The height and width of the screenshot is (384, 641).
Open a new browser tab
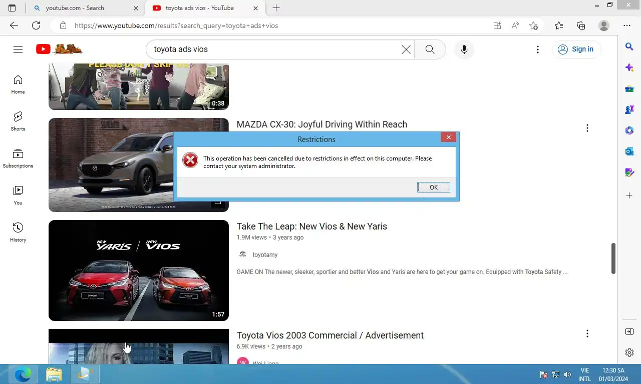pyautogui.click(x=276, y=8)
